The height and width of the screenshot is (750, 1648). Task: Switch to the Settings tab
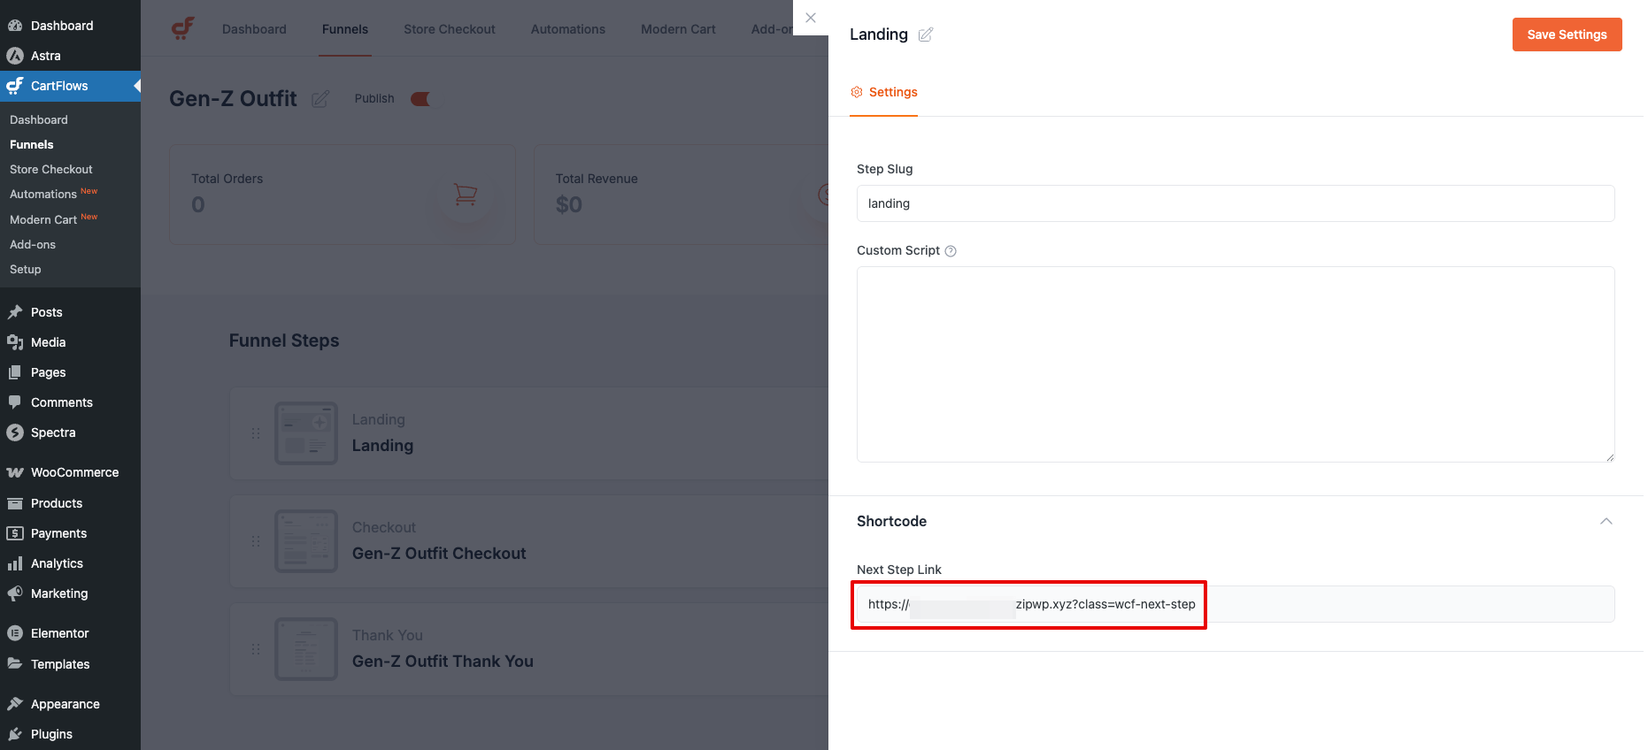pyautogui.click(x=883, y=92)
